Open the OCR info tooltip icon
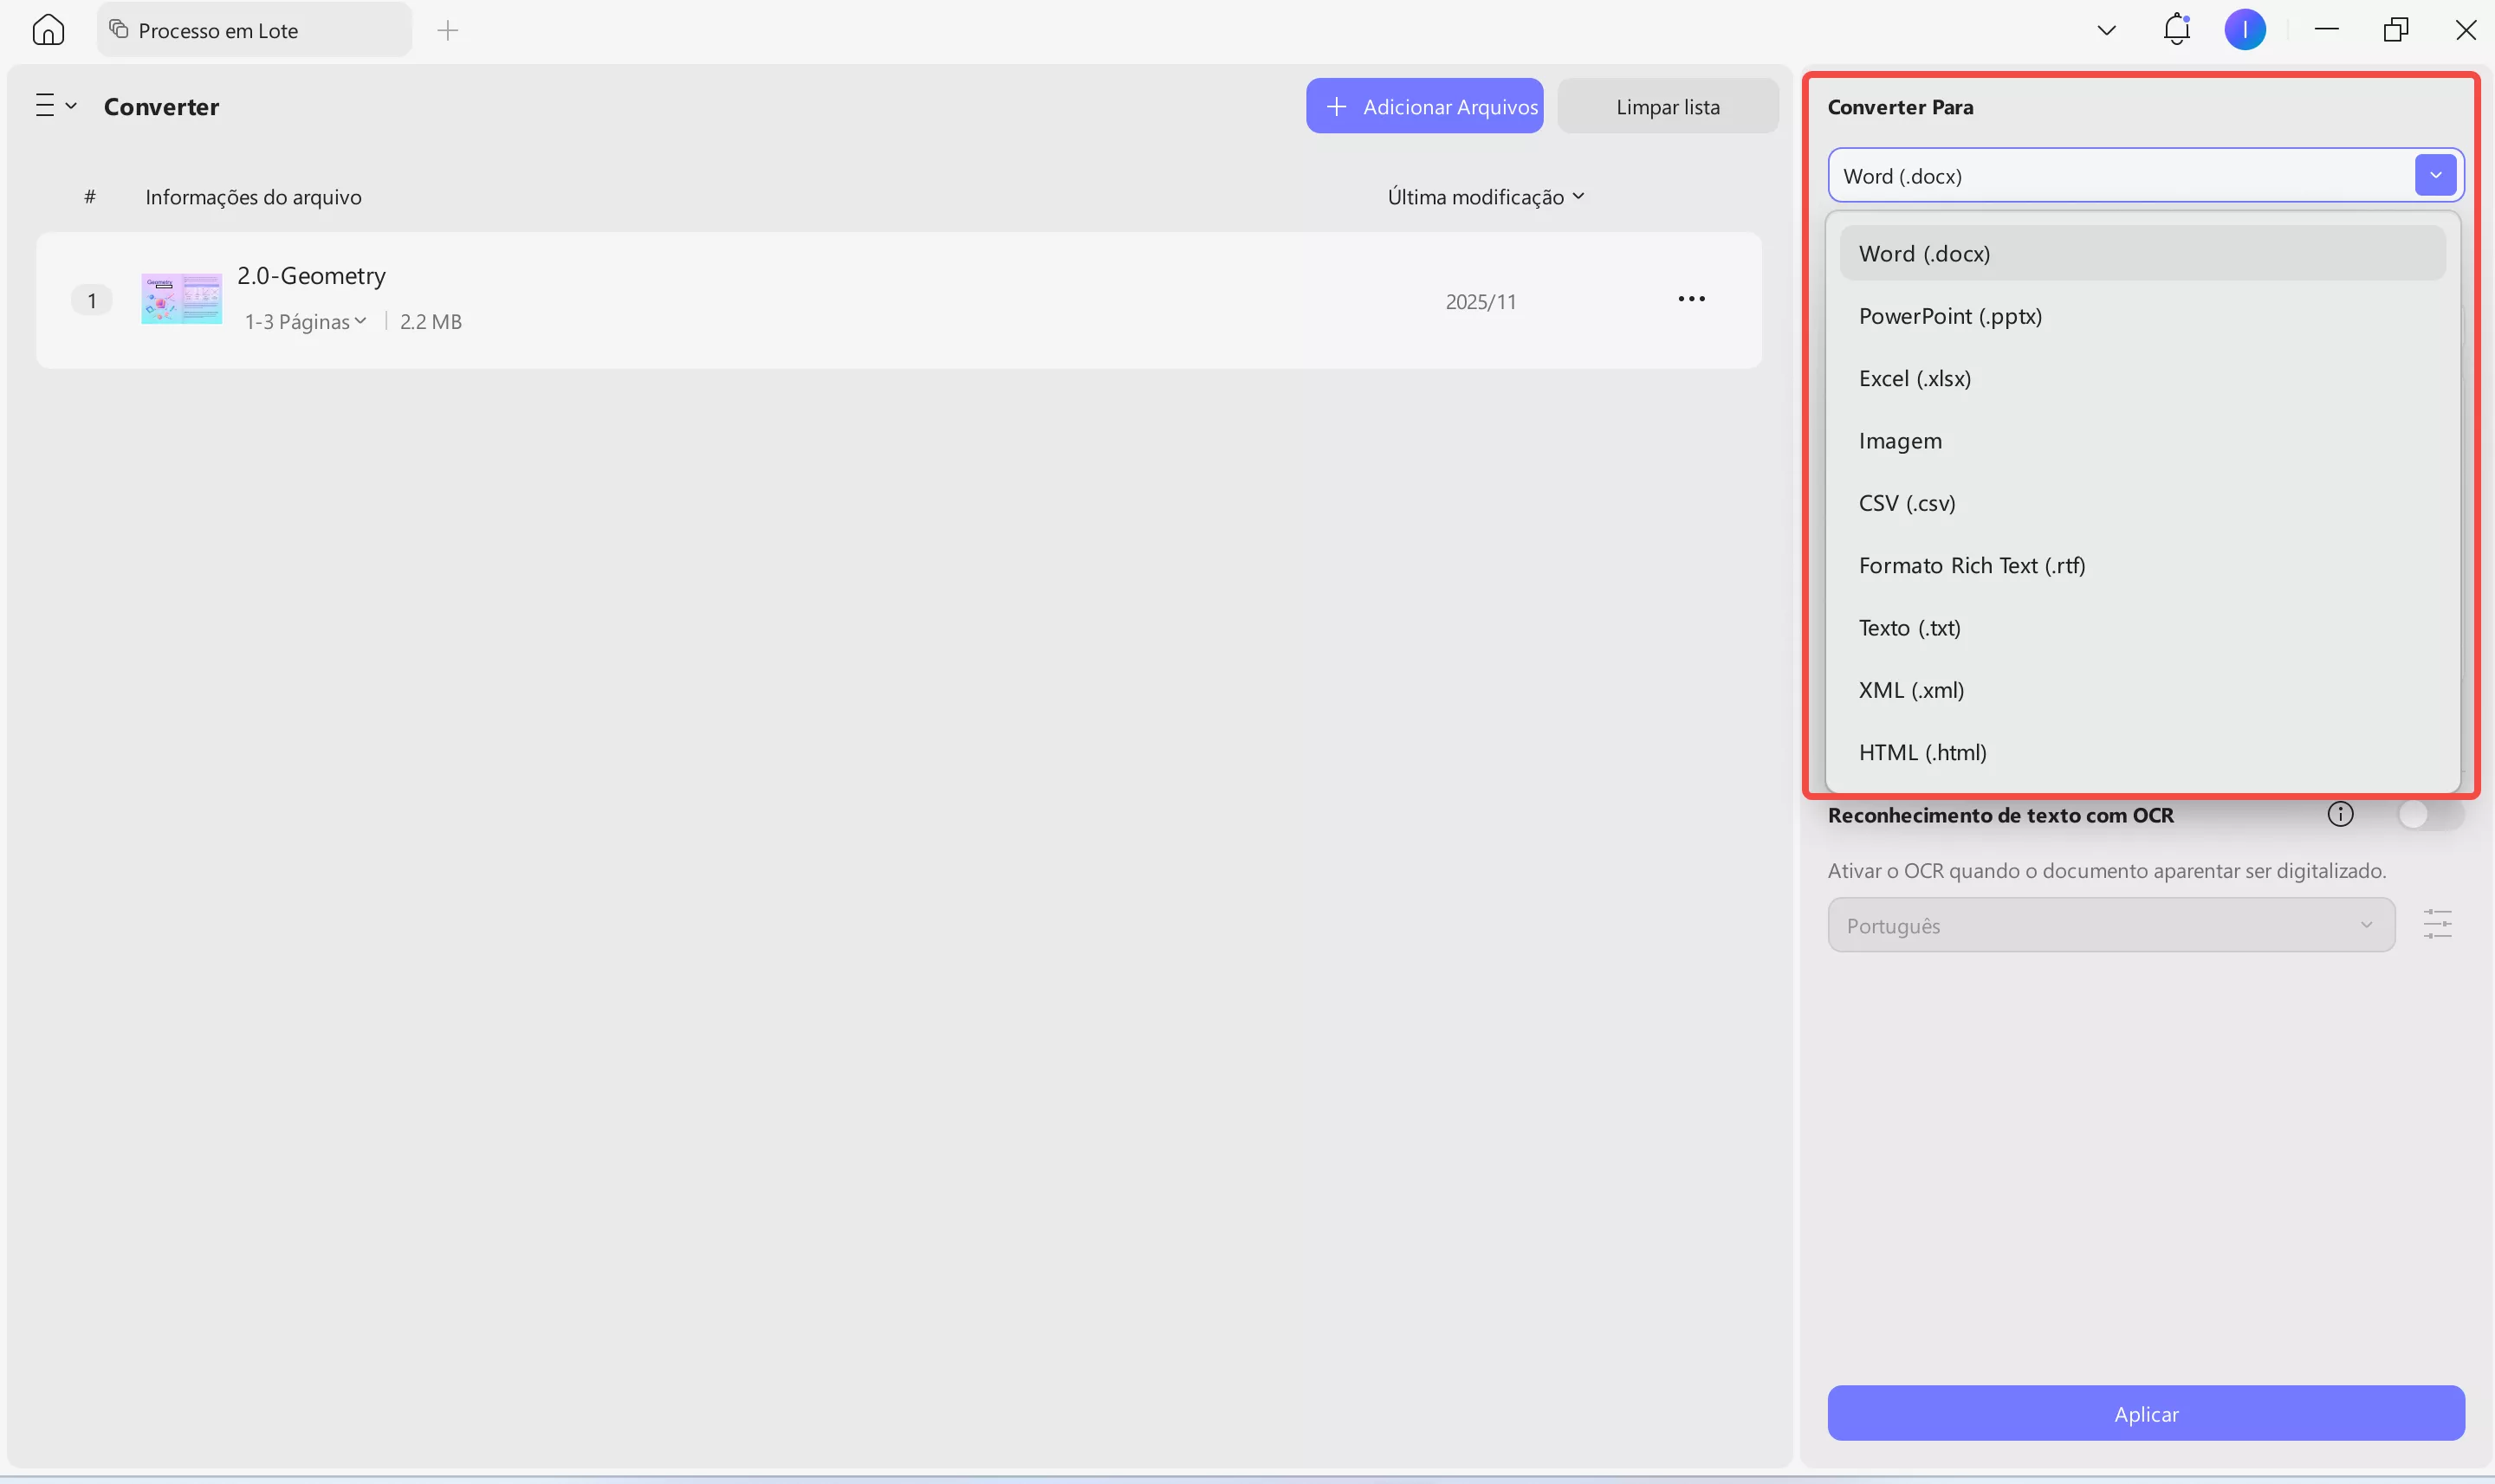Image resolution: width=2495 pixels, height=1484 pixels. pyautogui.click(x=2340, y=814)
